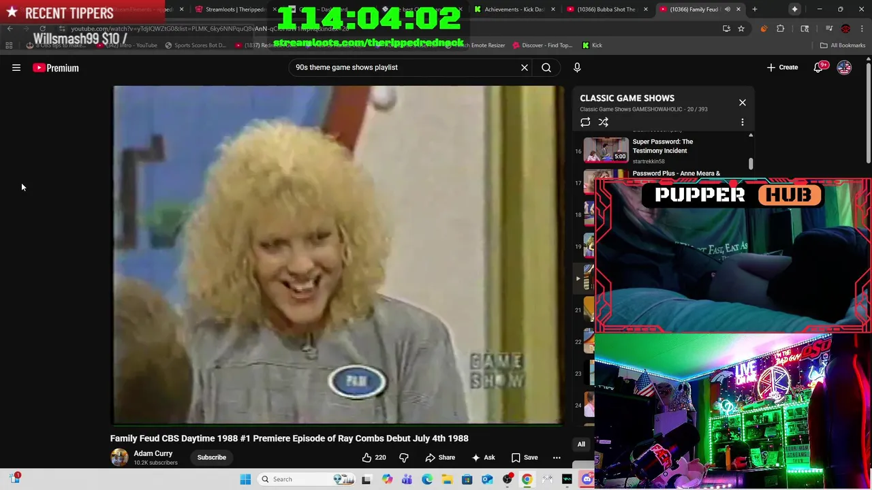The image size is (872, 490).
Task: Open playlist panel three-dot options menu
Action: [x=743, y=122]
